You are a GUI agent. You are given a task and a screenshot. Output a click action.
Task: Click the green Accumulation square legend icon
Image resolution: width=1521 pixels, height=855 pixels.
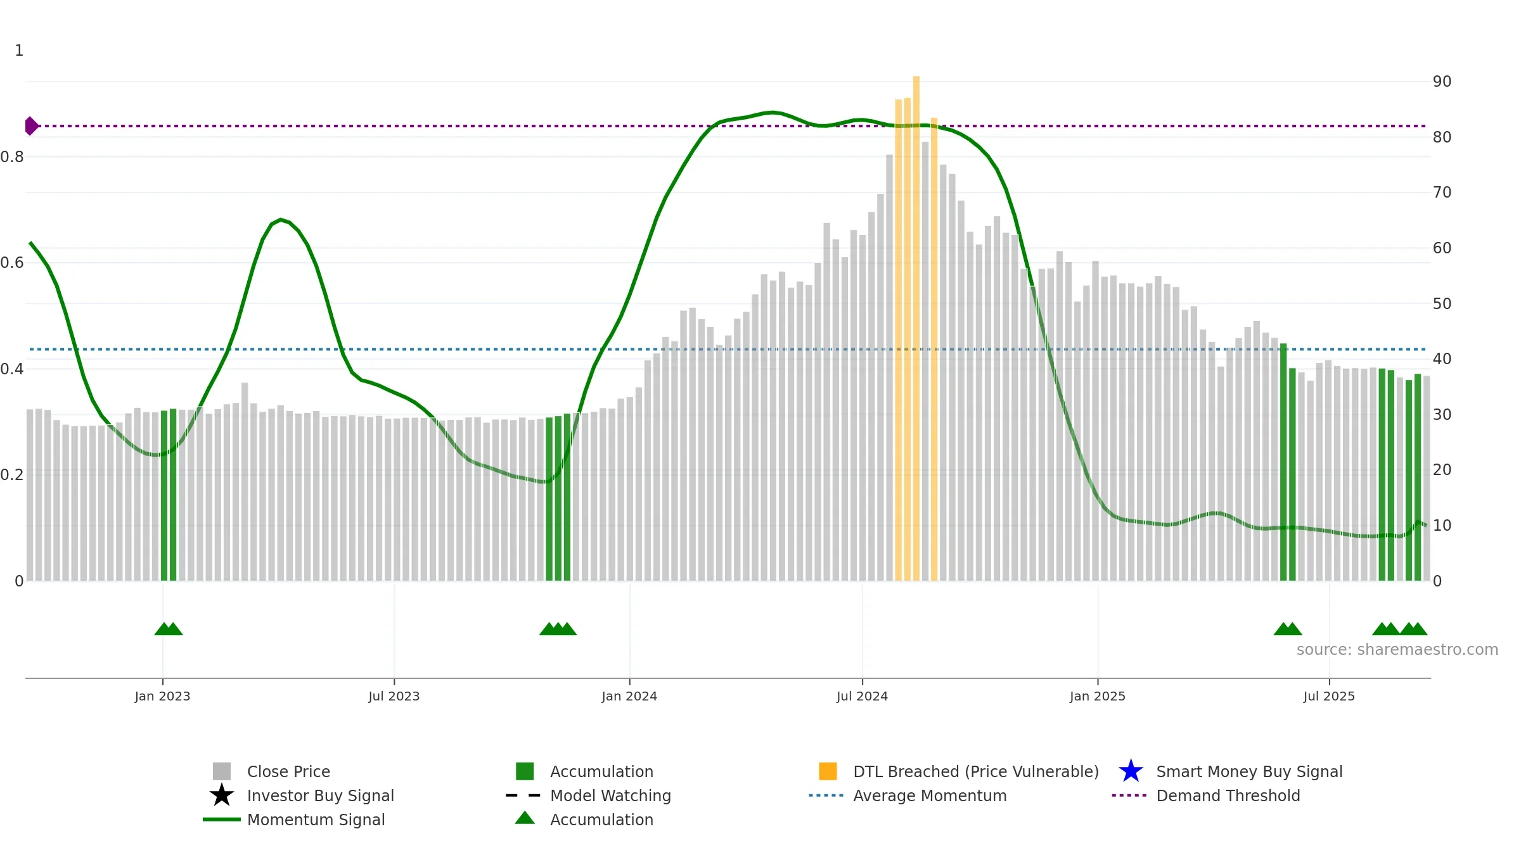(x=525, y=771)
